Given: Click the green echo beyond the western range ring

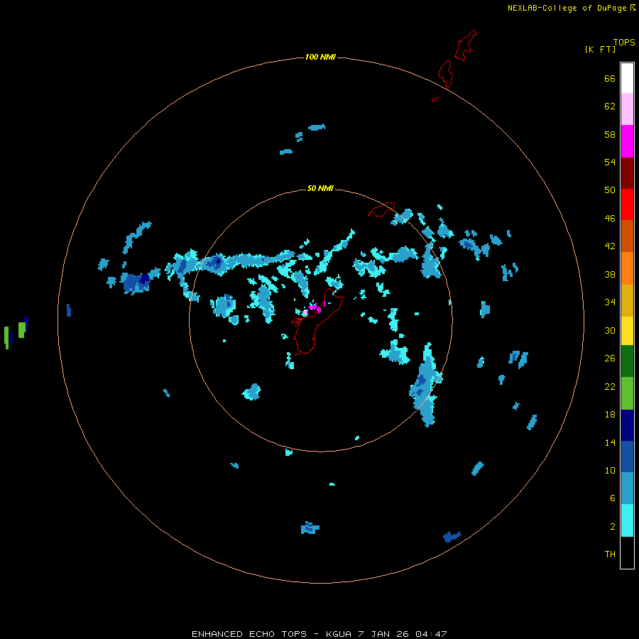Looking at the screenshot, I should click(x=21, y=330).
